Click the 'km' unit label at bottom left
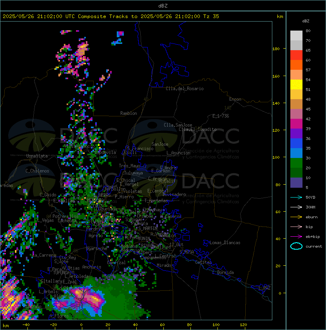This screenshot has width=326, height=330. [x=6, y=326]
